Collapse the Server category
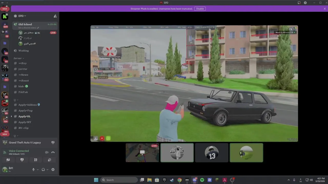Image resolution: width=328 pixels, height=184 pixels. [x=19, y=58]
